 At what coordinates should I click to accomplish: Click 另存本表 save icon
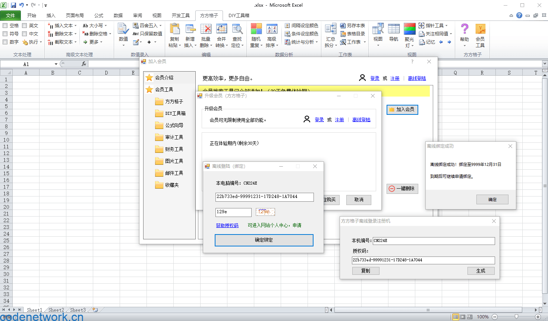pos(343,26)
